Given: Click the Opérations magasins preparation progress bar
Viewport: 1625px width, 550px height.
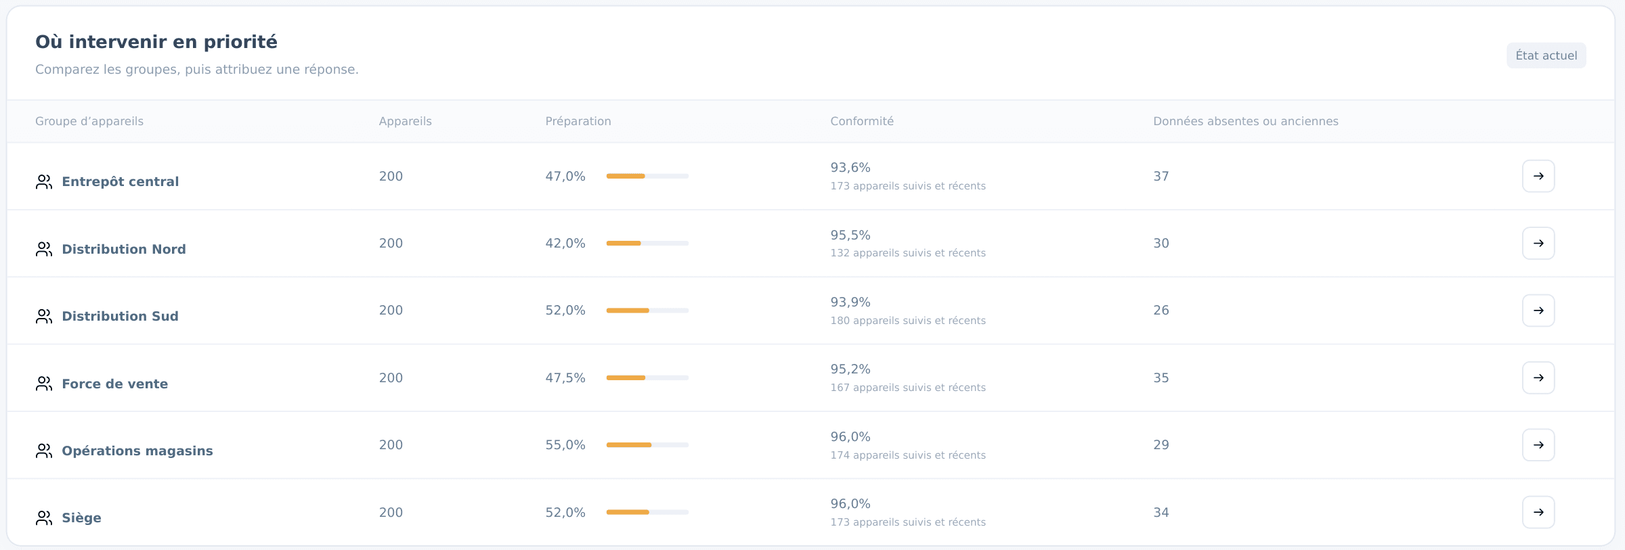Looking at the screenshot, I should point(647,445).
